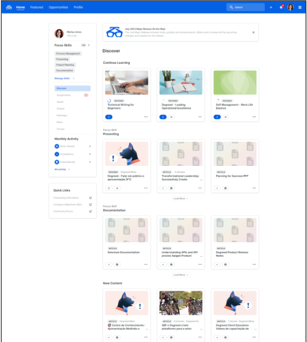Screen dimensions: 307x342
Task: Open more options for Technical Writing for Beginners
Action: pyautogui.click(x=146, y=117)
